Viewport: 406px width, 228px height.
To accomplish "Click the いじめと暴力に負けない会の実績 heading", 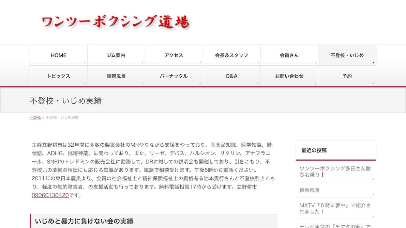I will (84, 221).
